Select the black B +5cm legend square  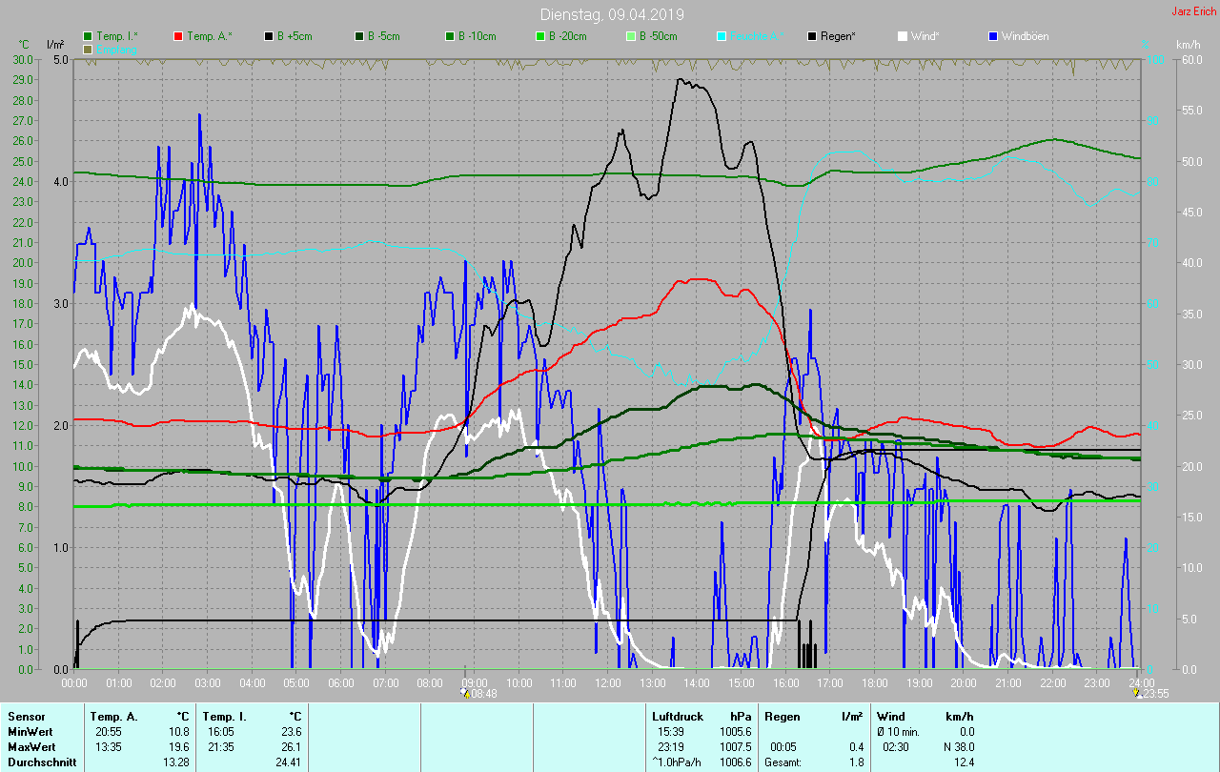point(269,36)
